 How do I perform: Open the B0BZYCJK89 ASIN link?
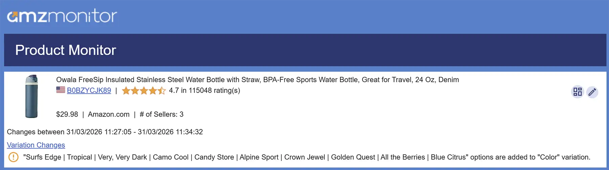89,91
